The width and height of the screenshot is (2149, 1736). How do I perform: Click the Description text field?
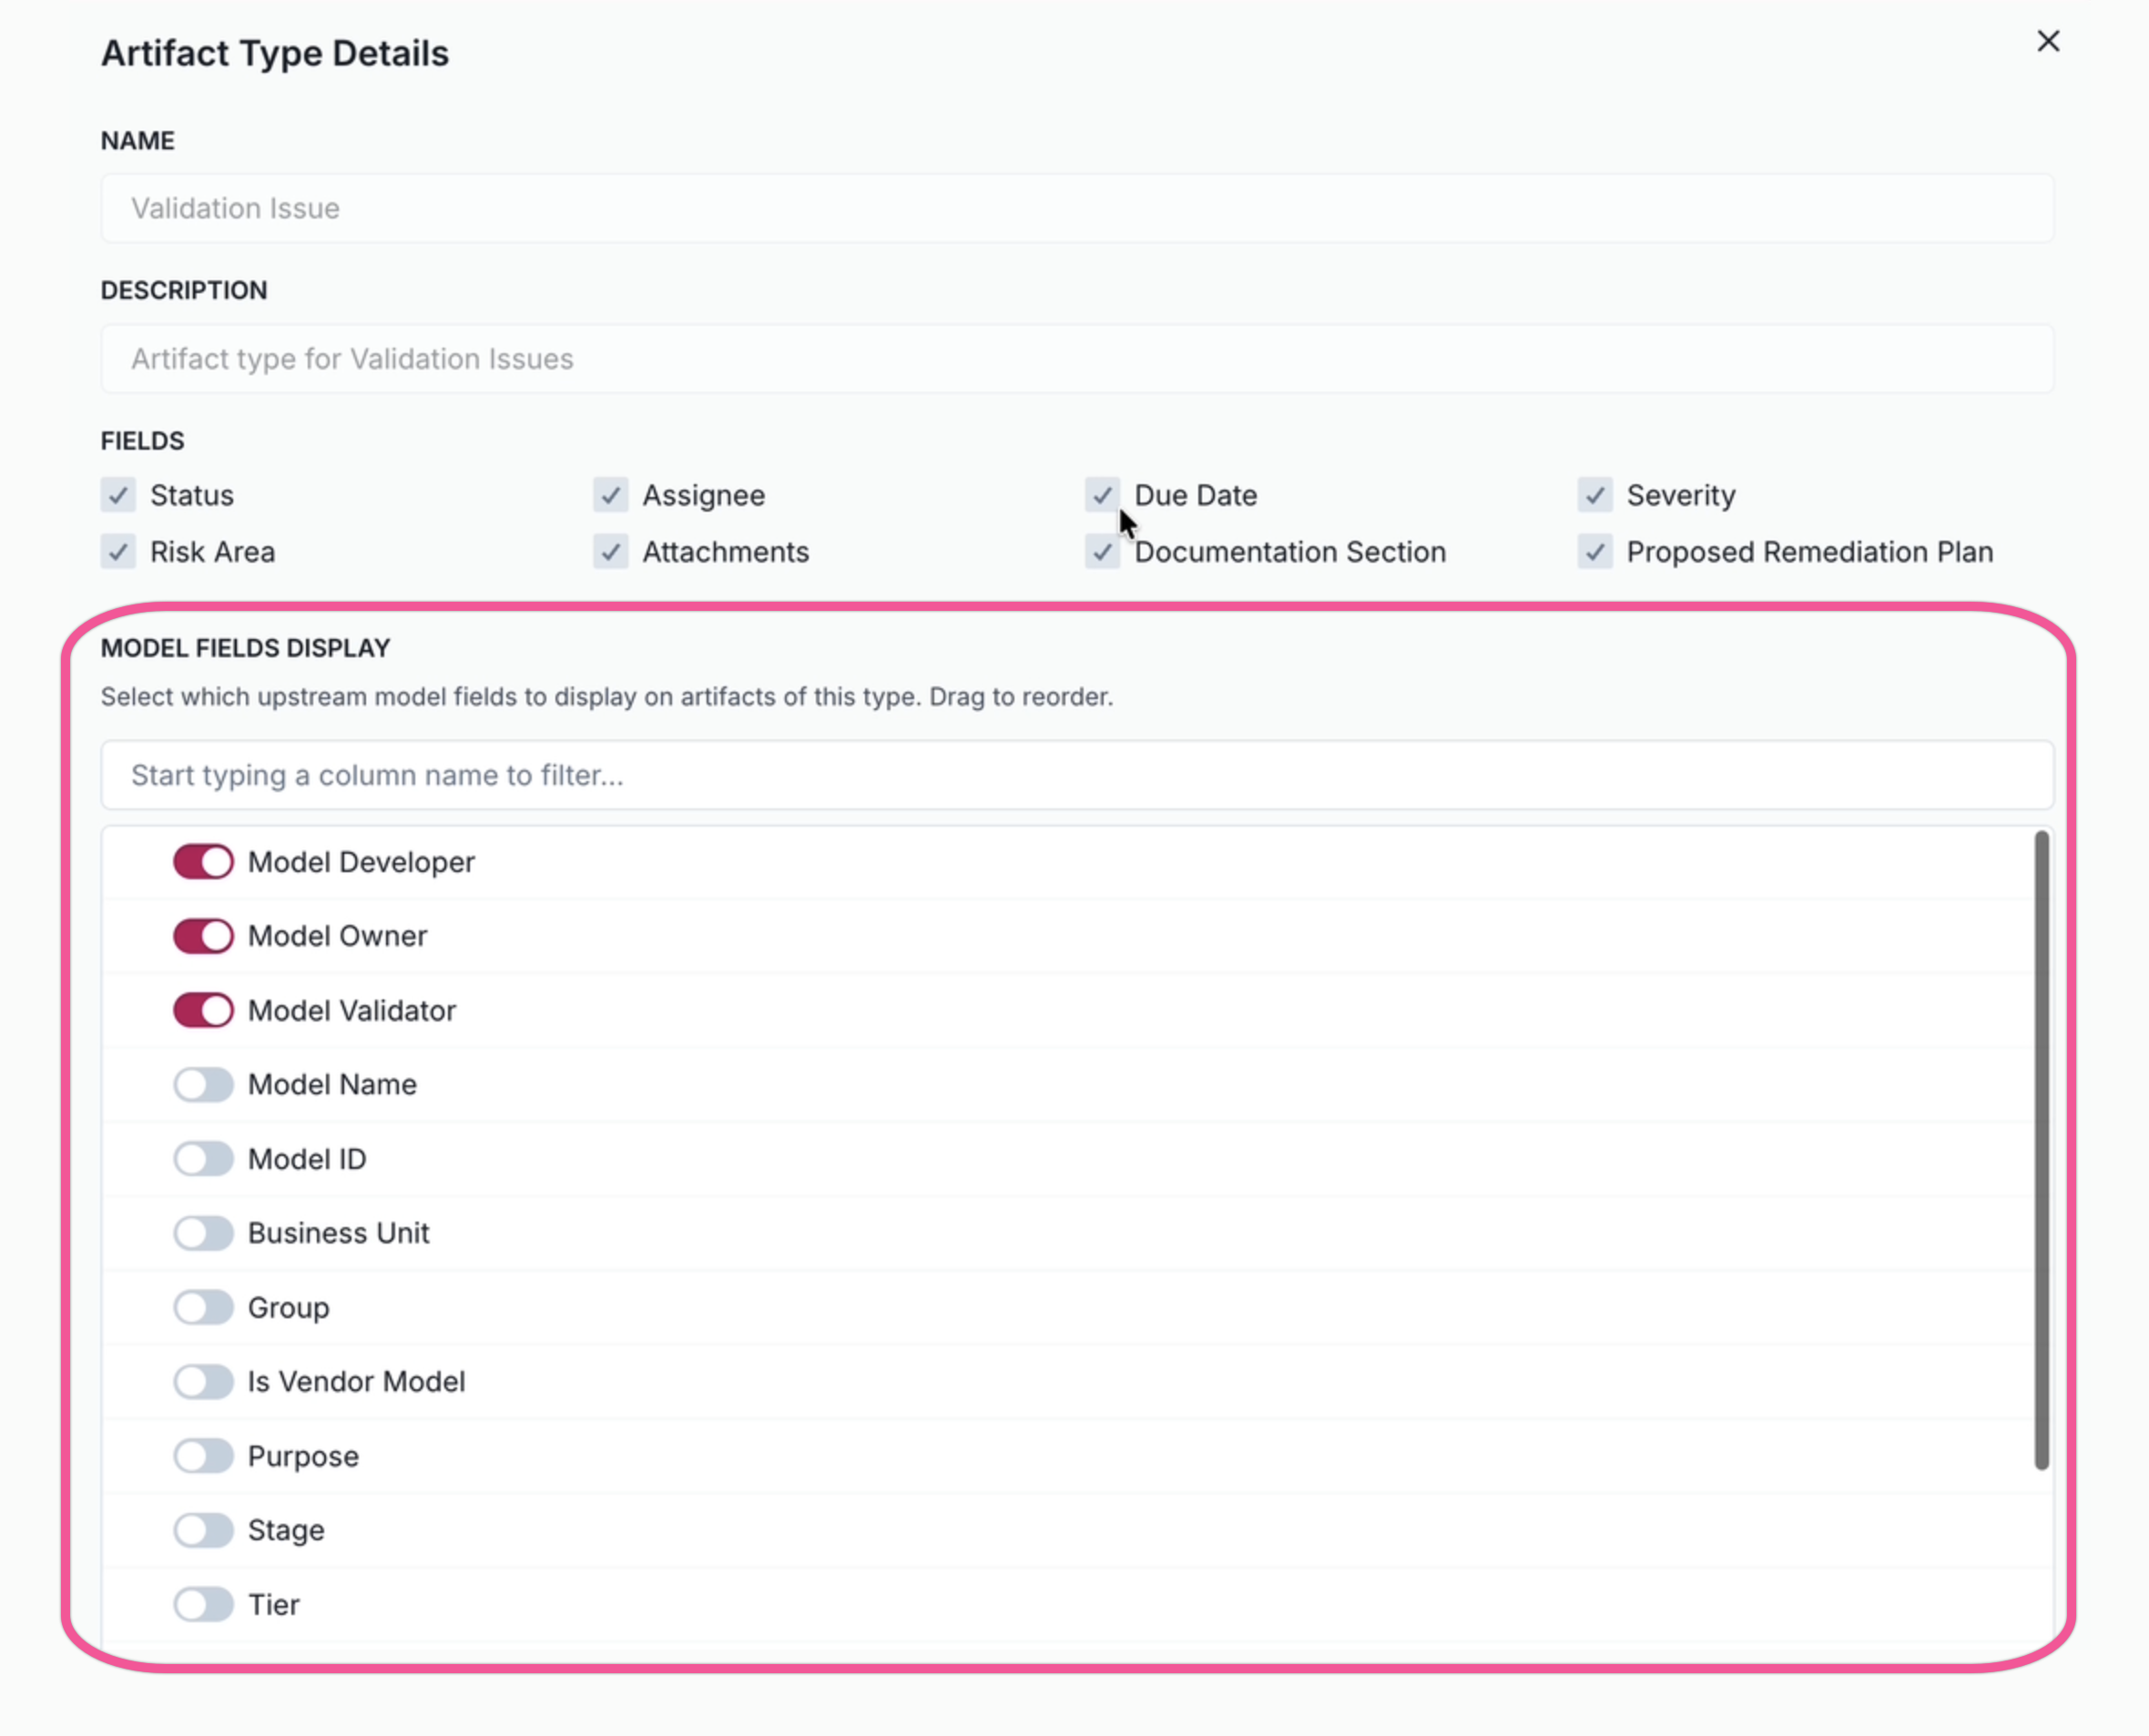click(x=1076, y=359)
